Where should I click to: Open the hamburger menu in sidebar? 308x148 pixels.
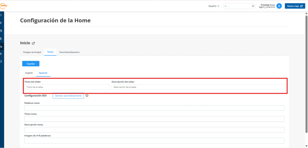click(1, 15)
